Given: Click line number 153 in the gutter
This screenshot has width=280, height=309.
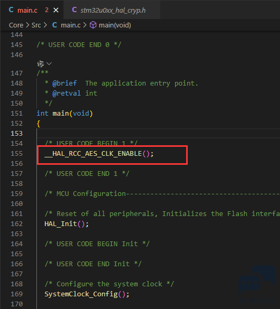Looking at the screenshot, I should coord(17,134).
